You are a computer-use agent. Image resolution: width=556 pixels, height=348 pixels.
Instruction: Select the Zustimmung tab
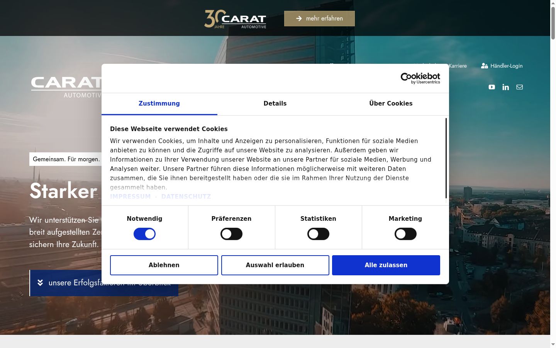(159, 104)
